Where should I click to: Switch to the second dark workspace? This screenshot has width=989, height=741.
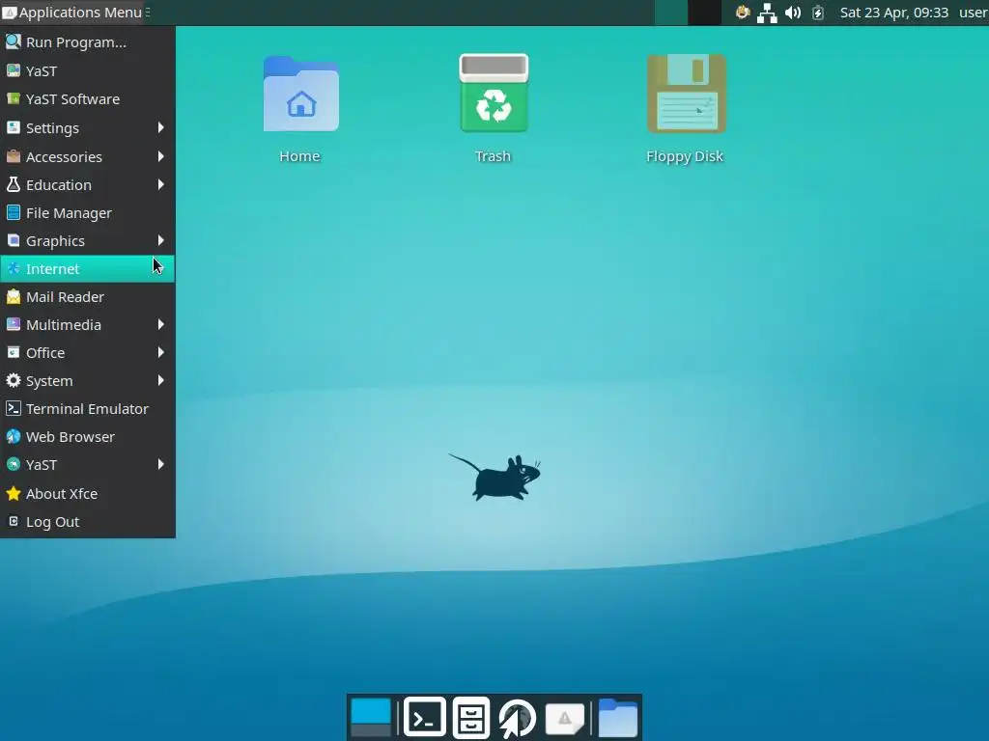(704, 13)
